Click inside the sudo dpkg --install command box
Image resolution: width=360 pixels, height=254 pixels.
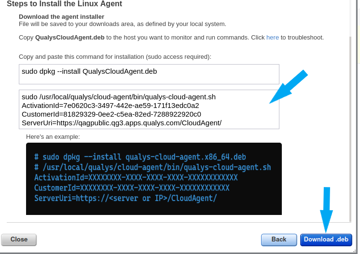coord(149,74)
